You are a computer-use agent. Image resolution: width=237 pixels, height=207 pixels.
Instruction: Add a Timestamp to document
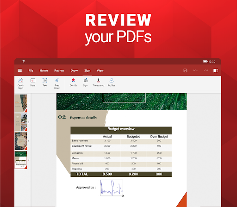pos(99,82)
